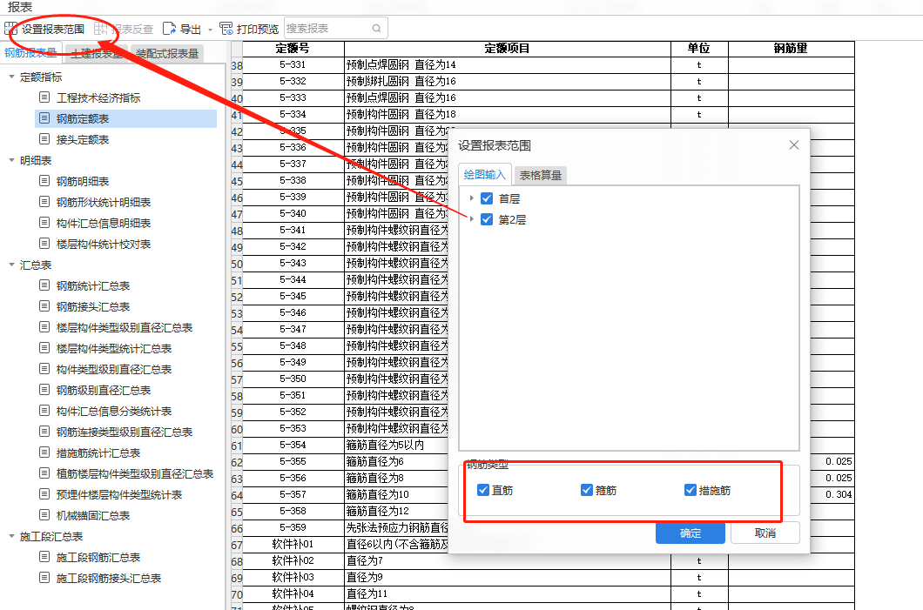Click the 设置报表范围 toolbar icon

point(11,29)
